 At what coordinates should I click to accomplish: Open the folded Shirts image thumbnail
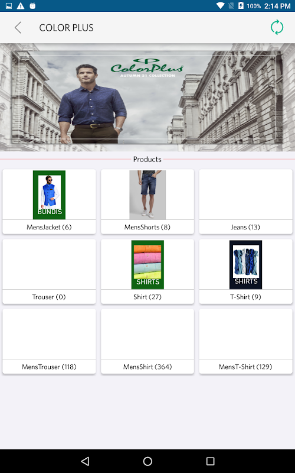coord(147,264)
